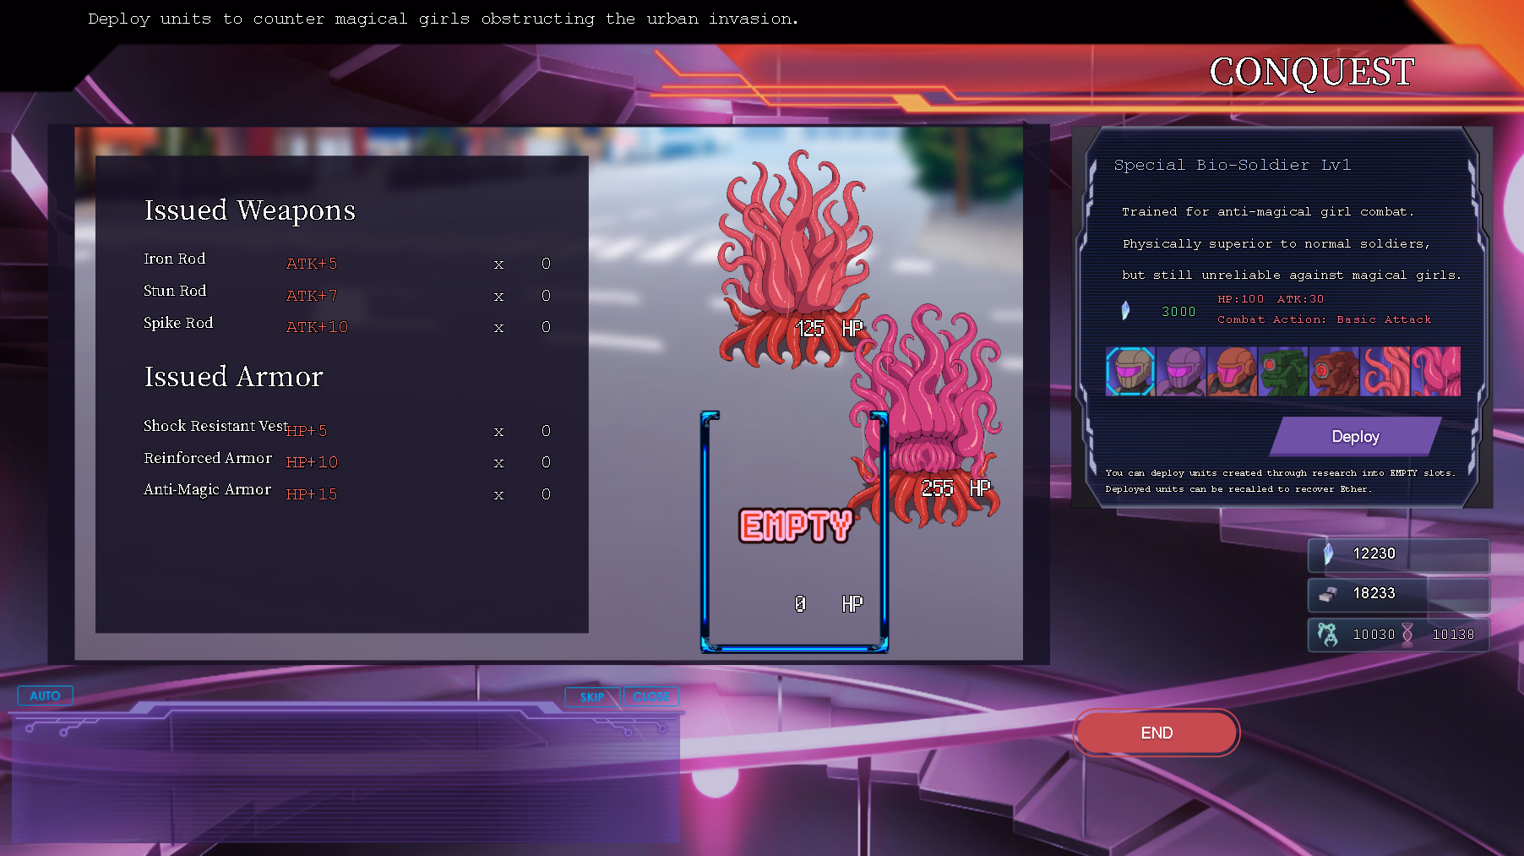This screenshot has height=856, width=1524.
Task: Click the Iron Rod weapon row
Action: (345, 262)
